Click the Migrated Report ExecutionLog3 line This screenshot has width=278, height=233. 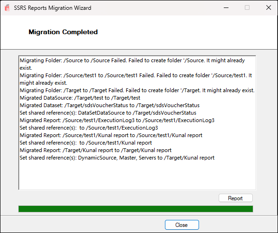(x=117, y=120)
